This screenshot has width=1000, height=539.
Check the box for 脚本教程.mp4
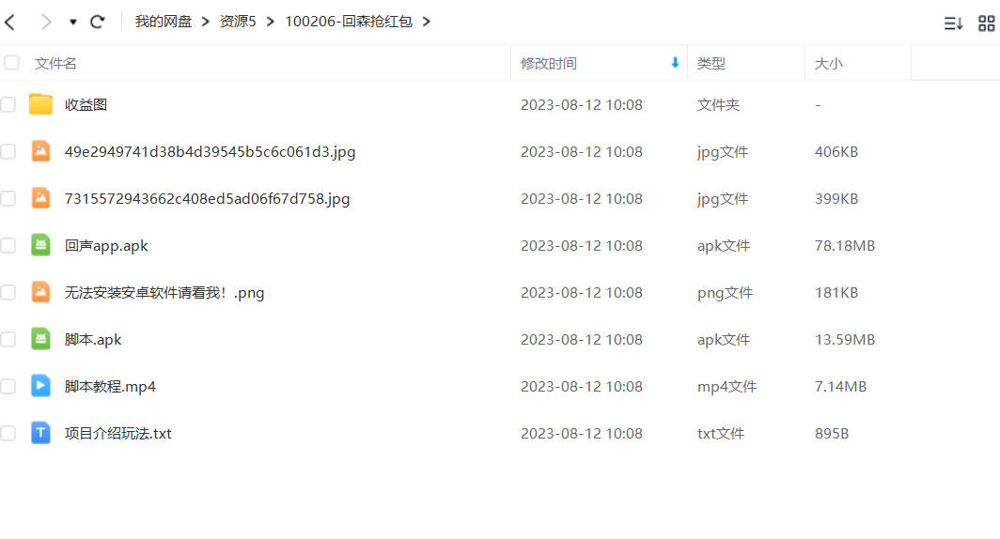[8, 386]
